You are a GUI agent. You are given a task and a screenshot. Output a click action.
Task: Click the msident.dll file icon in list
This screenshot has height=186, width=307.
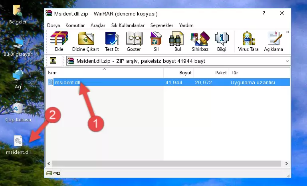pyautogui.click(x=50, y=82)
